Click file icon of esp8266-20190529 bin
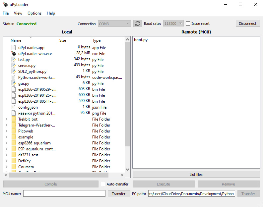This screenshot has width=263, height=207. (x=14, y=89)
